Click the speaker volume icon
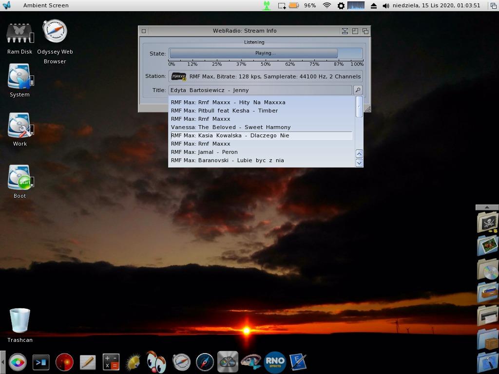 click(386, 5)
